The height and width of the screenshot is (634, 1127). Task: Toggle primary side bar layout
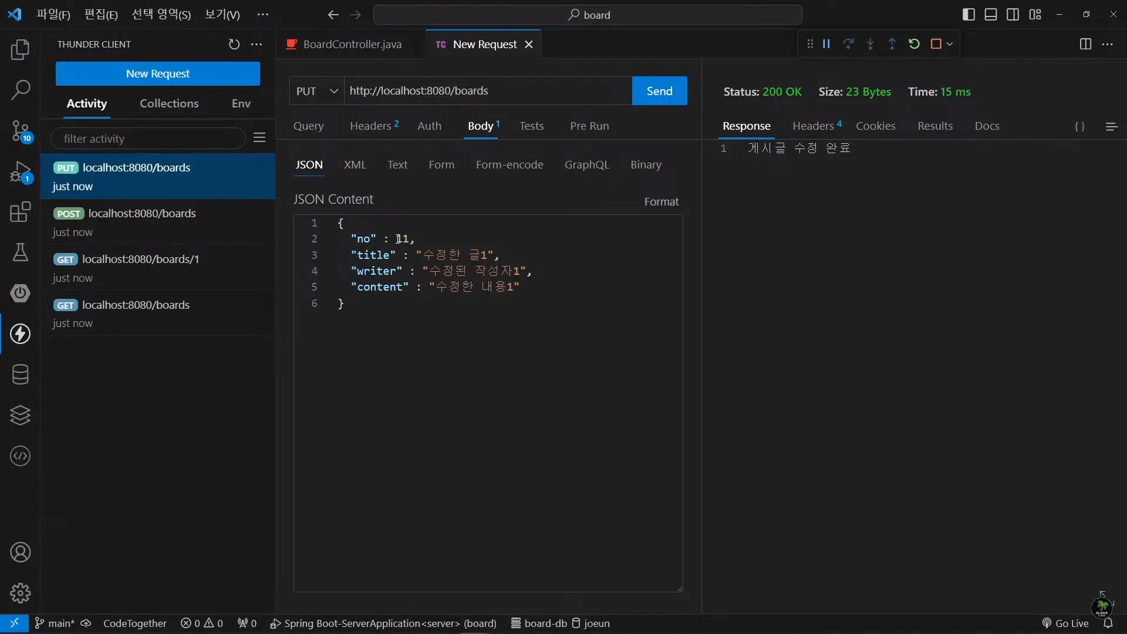[x=969, y=15]
